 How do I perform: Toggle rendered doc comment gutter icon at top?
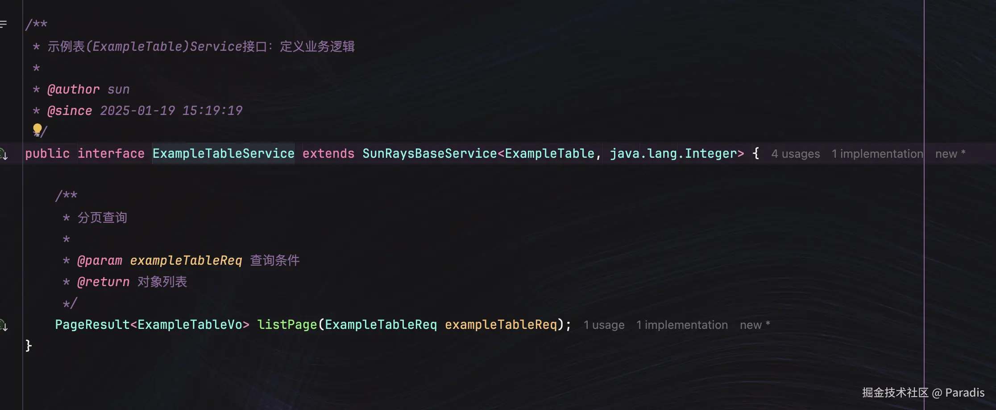[x=4, y=24]
